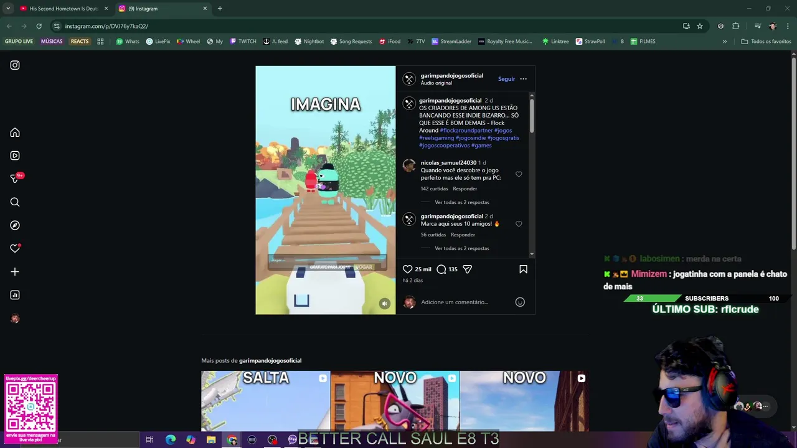The width and height of the screenshot is (797, 448).
Task: Open Nightbot bookmark
Action: [x=309, y=42]
